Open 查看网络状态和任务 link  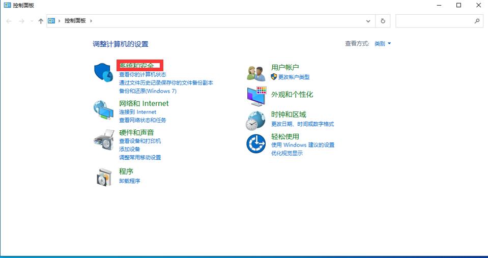(x=142, y=120)
